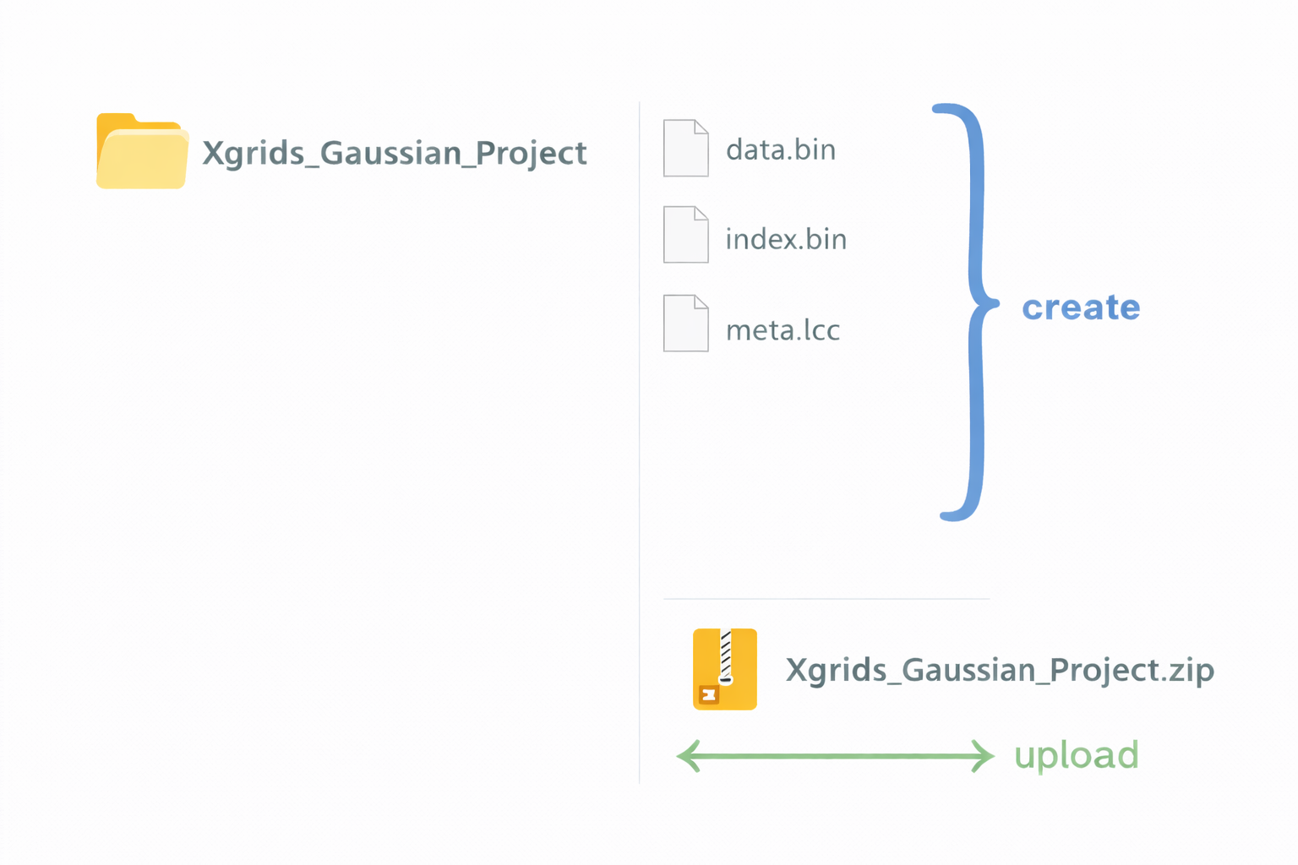Click the yellow Xgrids_Gaussian_Project folder icon
The width and height of the screenshot is (1298, 865).
(141, 152)
